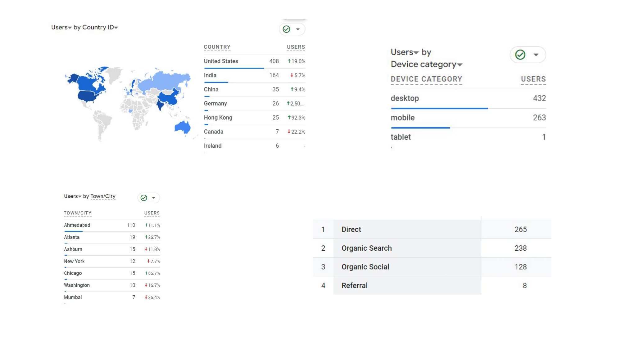The image size is (621, 349).
Task: Select tablet device row
Action: coord(468,137)
